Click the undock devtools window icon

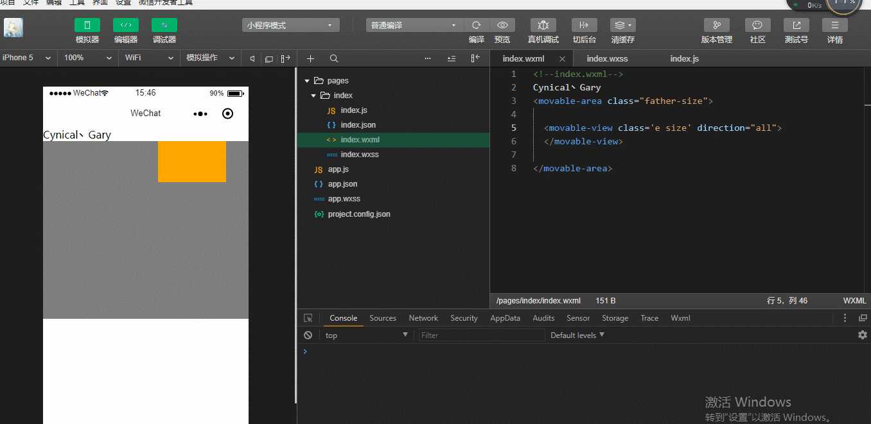[863, 318]
